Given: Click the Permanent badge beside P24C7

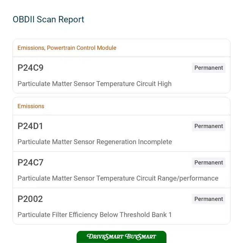Looking at the screenshot, I should pyautogui.click(x=208, y=163).
